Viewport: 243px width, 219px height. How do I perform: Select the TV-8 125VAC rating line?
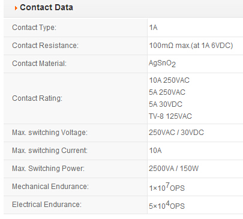[170, 116]
